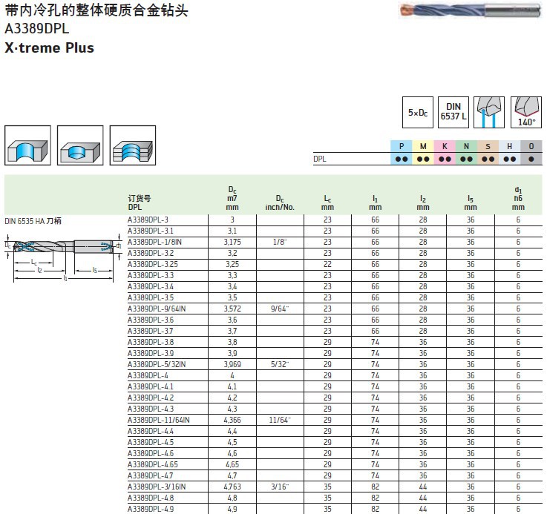Click the internal coolant drill tip icon
The height and width of the screenshot is (514, 547).
[489, 112]
